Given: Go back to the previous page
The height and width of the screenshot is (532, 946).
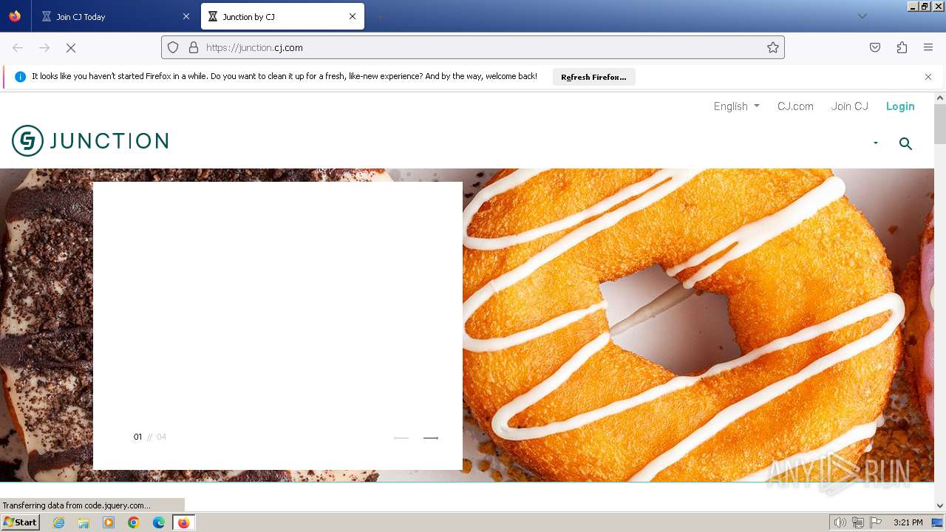Looking at the screenshot, I should coord(18,47).
